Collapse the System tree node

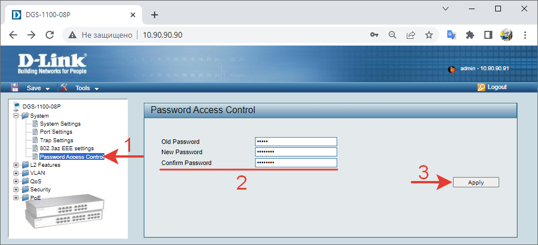pyautogui.click(x=16, y=115)
